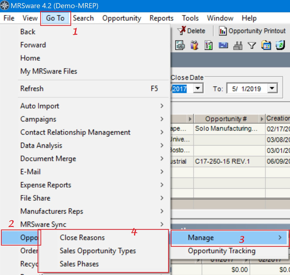Open the Close Date To dropdown arrow
Image resolution: width=290 pixels, height=275 pixels.
(x=272, y=88)
